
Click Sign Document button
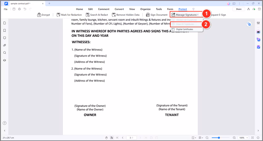[157, 15]
